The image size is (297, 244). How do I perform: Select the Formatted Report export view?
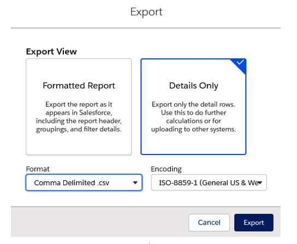(79, 106)
